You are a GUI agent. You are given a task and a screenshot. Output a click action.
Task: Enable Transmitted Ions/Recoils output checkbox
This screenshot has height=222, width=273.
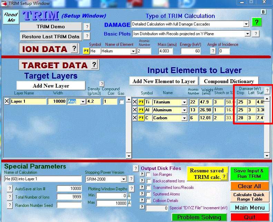148,188
